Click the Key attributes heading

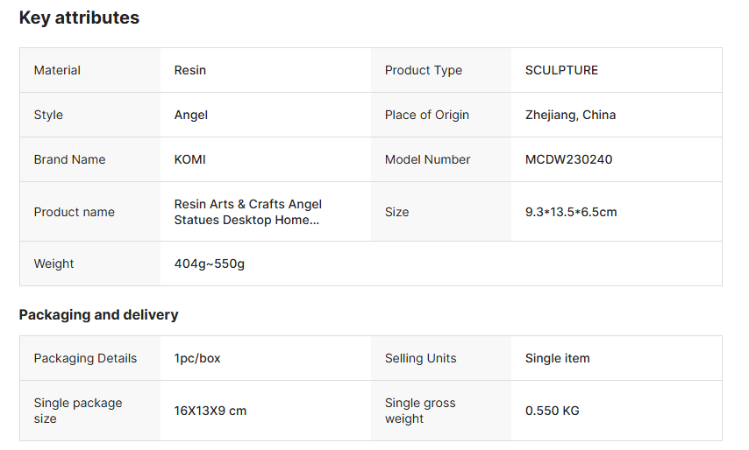click(x=79, y=18)
